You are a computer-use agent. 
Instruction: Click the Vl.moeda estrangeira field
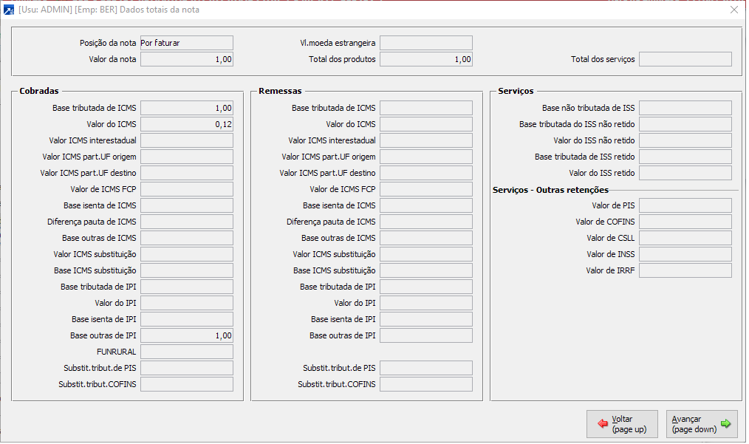click(425, 43)
